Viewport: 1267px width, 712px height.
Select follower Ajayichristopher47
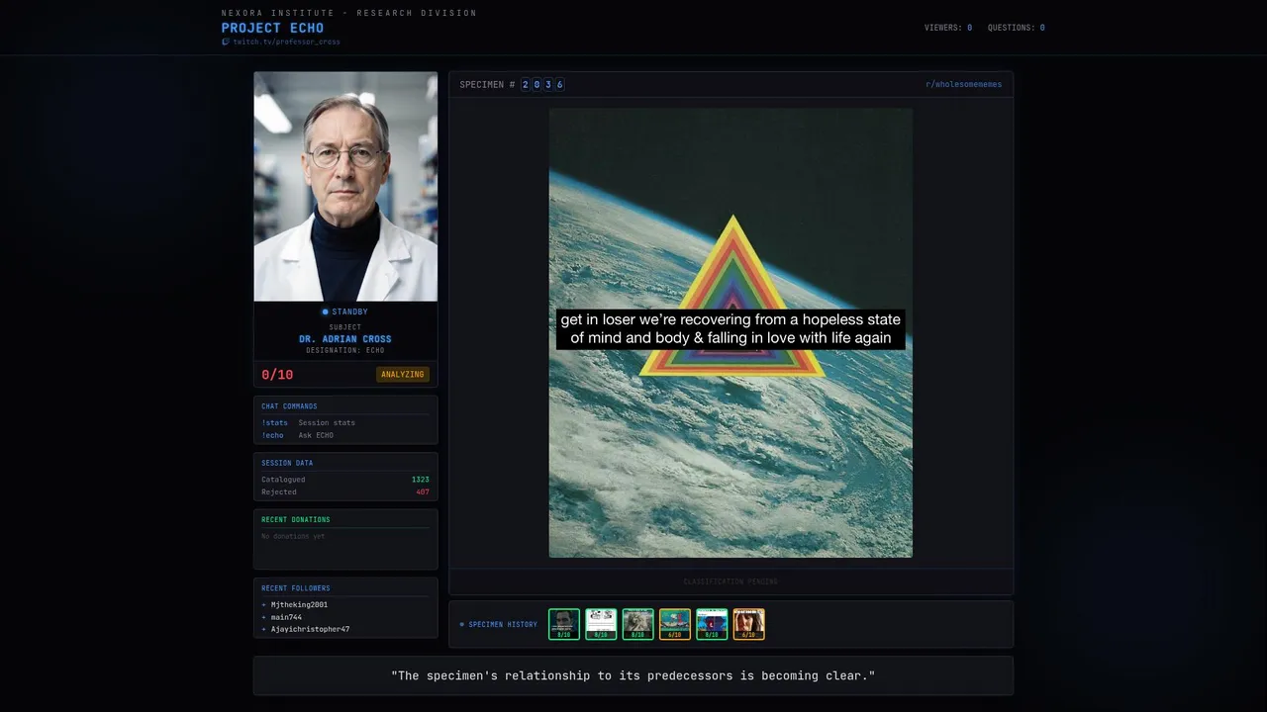[x=310, y=630]
